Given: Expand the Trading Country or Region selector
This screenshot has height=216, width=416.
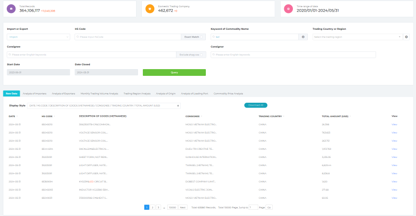Looking at the screenshot, I should coord(357,36).
